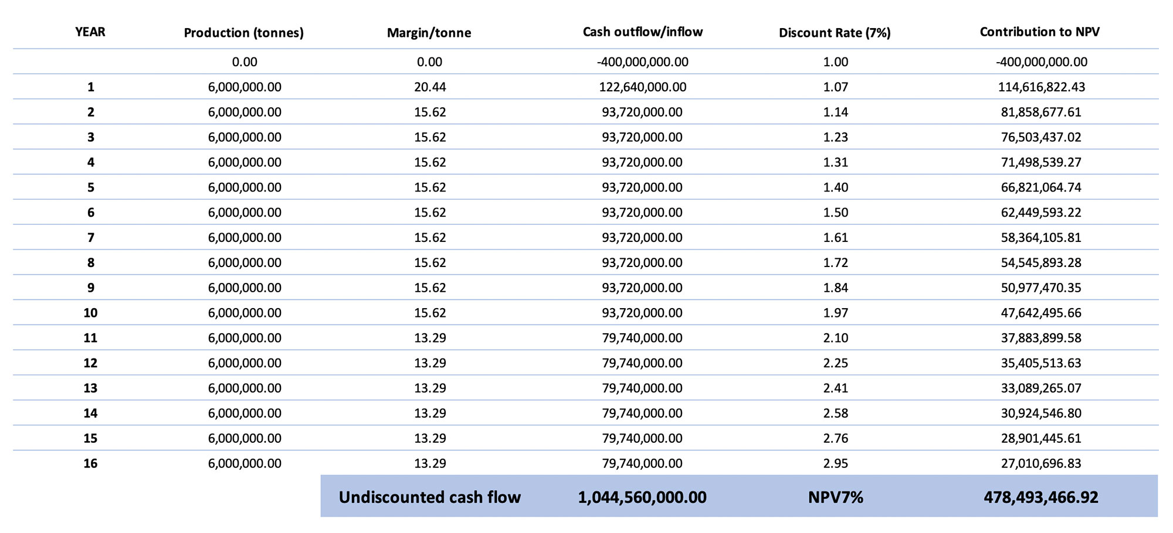Select discount rate 2.95

tap(836, 463)
